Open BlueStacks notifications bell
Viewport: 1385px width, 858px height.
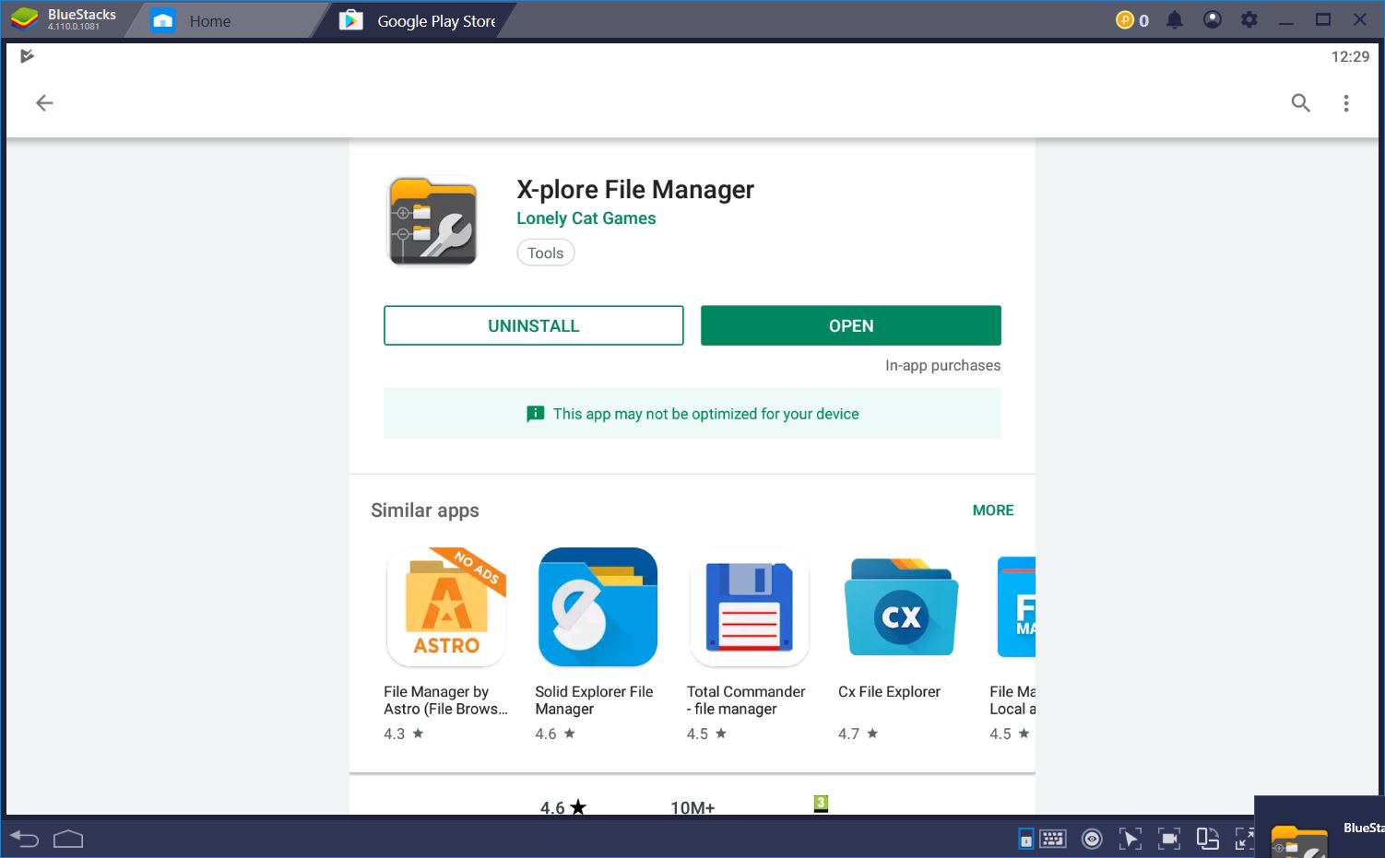pos(1174,20)
